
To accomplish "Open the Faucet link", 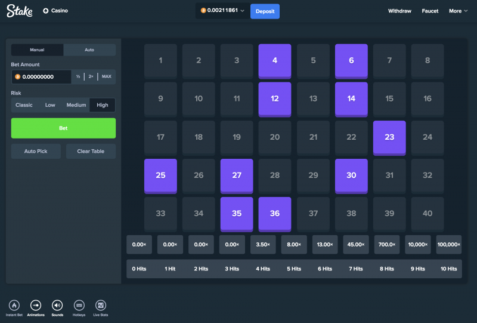I will (430, 11).
